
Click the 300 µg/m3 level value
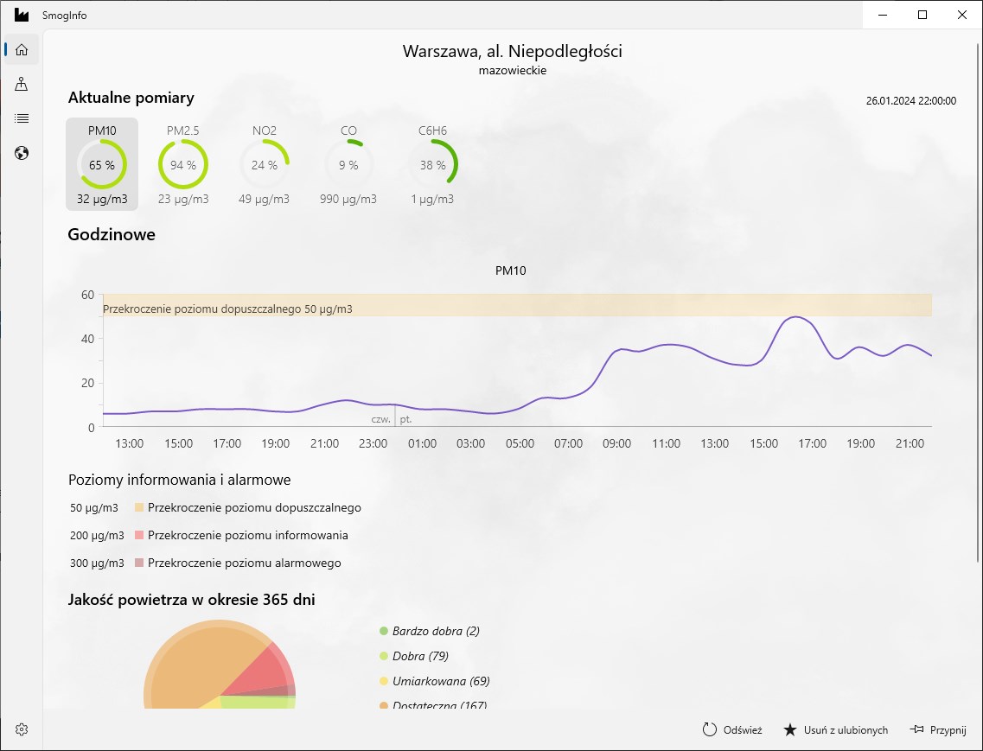tap(97, 563)
